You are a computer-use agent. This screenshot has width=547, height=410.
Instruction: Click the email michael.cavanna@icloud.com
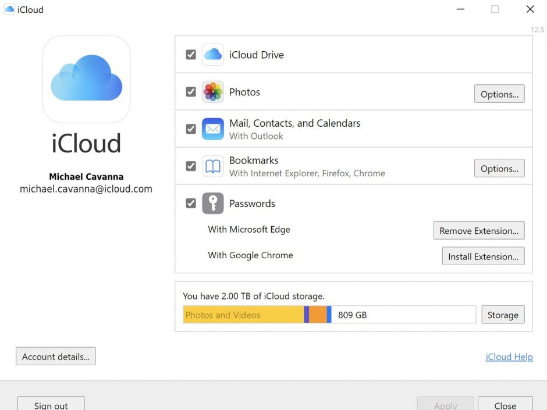(86, 189)
